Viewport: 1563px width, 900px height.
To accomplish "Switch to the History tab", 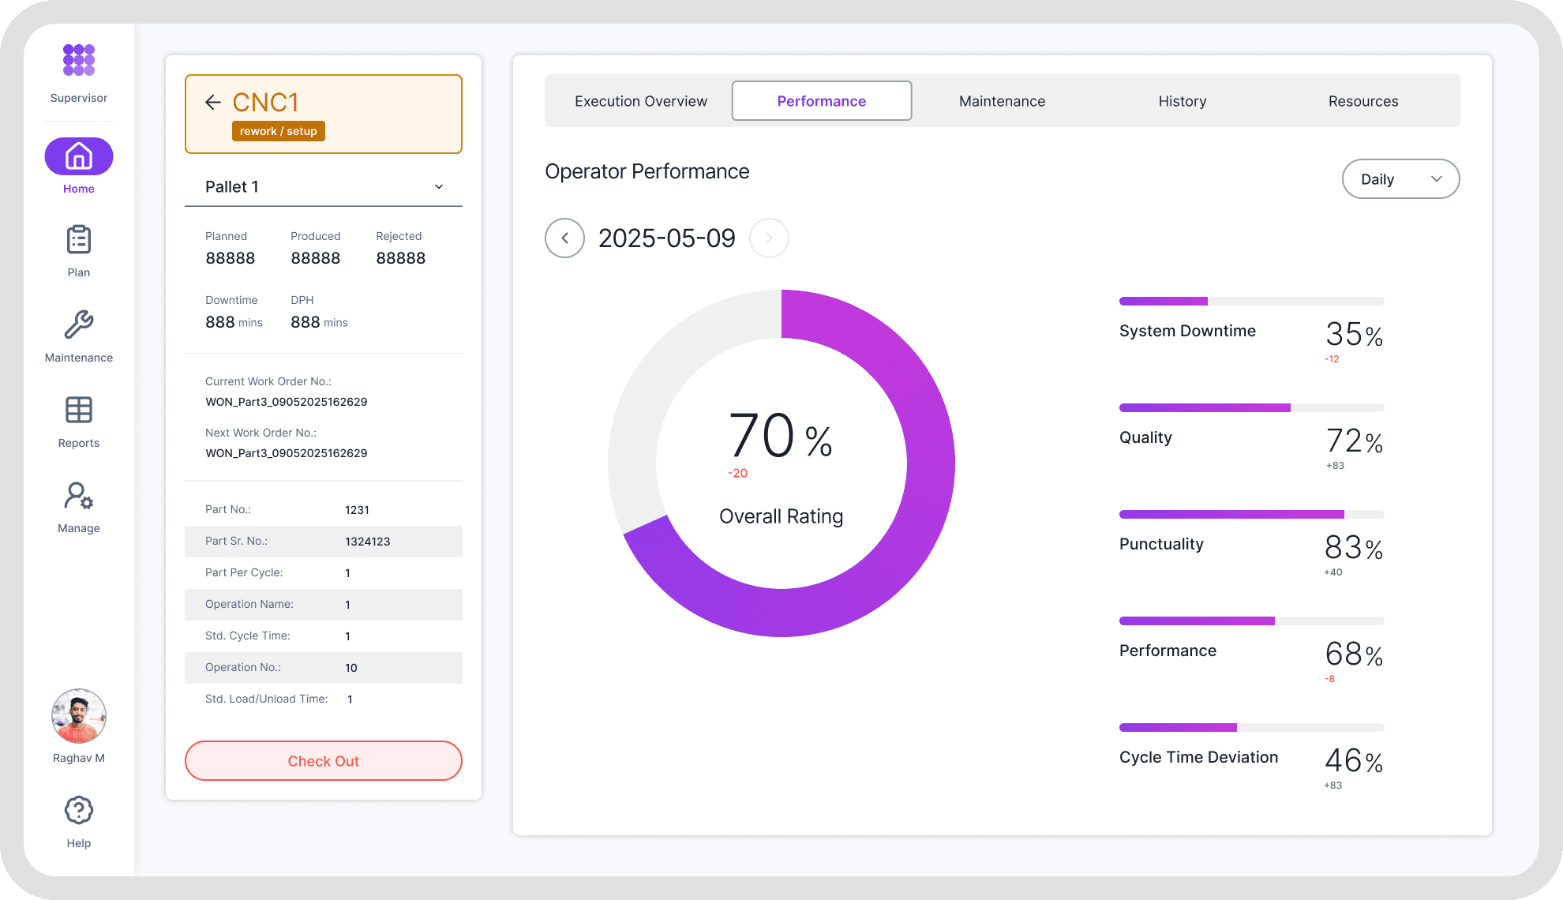I will [x=1182, y=101].
